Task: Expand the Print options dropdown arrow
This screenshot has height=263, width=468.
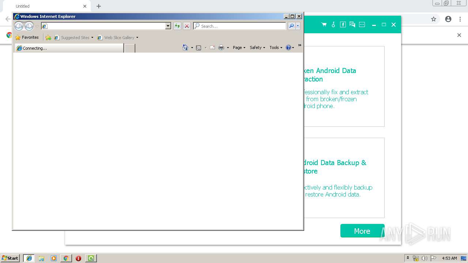Action: point(228,47)
